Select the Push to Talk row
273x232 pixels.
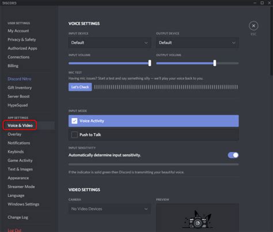pos(154,135)
